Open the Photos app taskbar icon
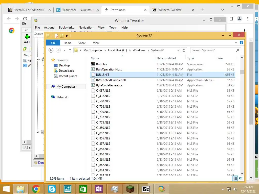The width and height of the screenshot is (259, 194). click(67, 189)
